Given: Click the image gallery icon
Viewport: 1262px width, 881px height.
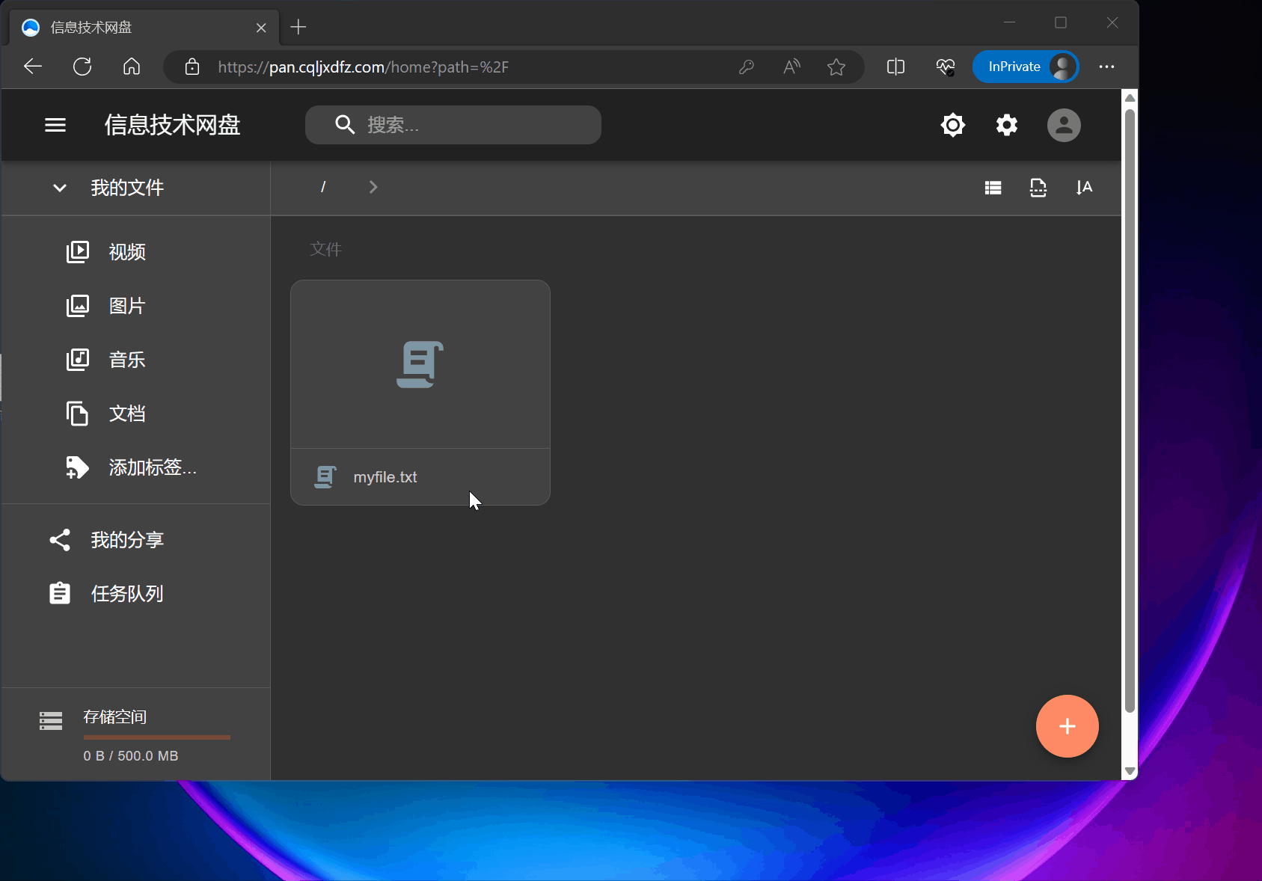Looking at the screenshot, I should coord(78,306).
